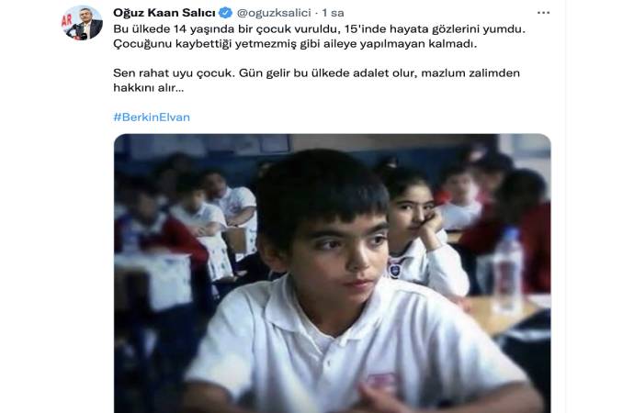Click the line starting "Bu ülkede 14 yaşında"

point(319,29)
